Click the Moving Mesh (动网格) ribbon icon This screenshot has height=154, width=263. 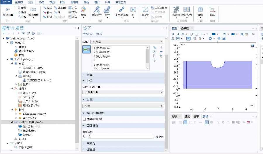click(x=176, y=11)
